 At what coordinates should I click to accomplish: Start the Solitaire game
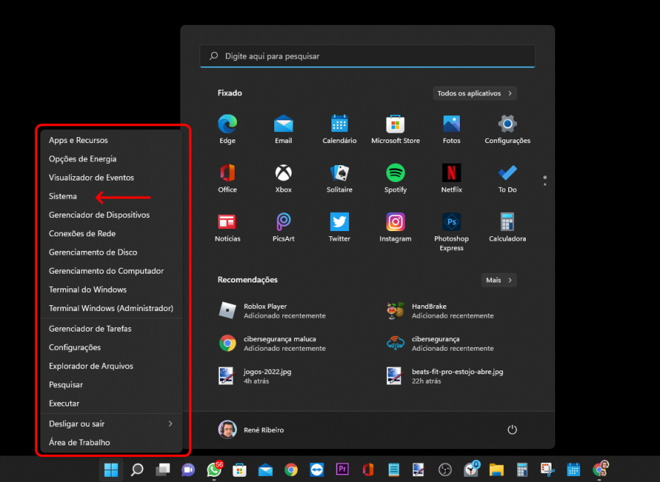coord(340,178)
